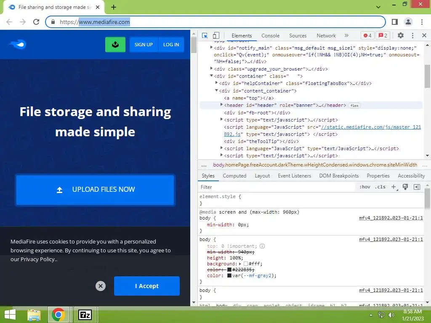Open 7-Zip from the taskbar
The width and height of the screenshot is (431, 323).
tap(85, 315)
